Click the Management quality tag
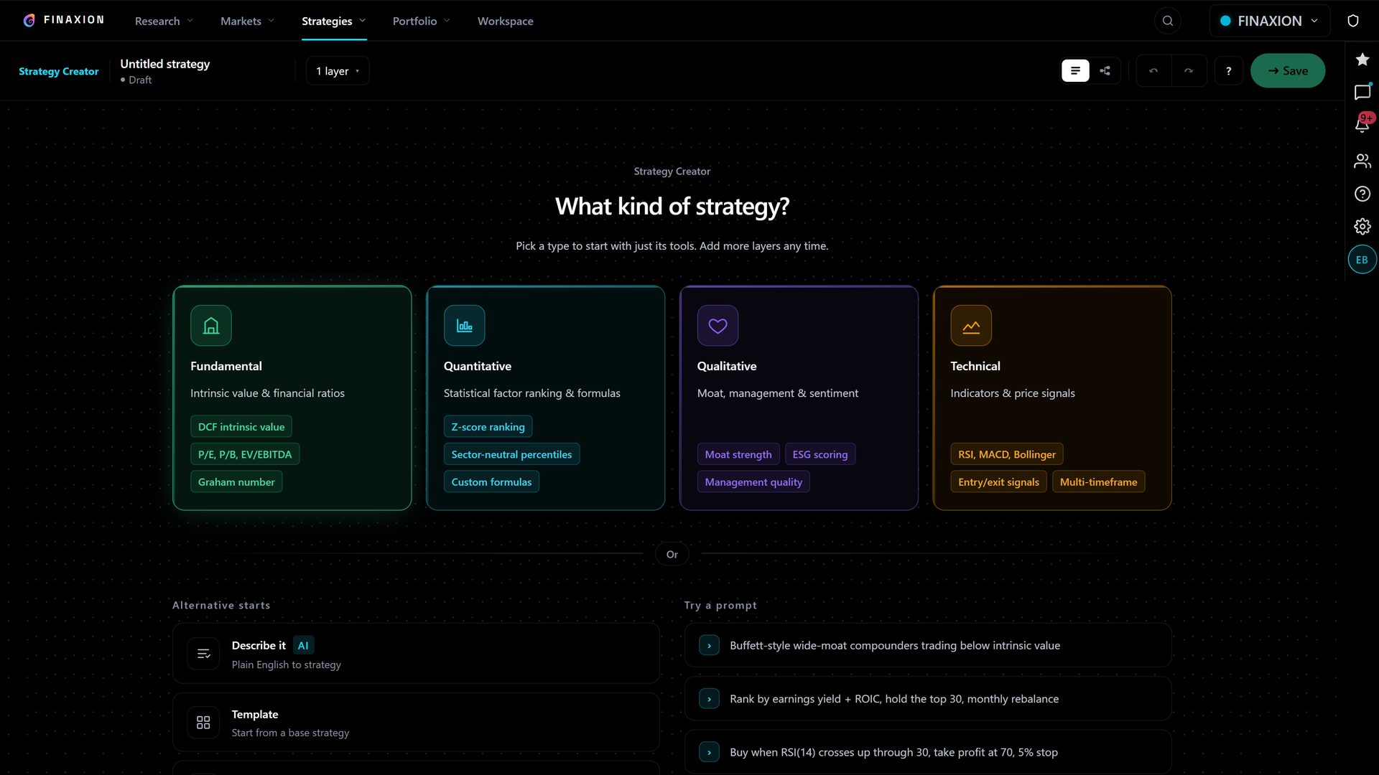Image resolution: width=1379 pixels, height=775 pixels. coord(753,482)
